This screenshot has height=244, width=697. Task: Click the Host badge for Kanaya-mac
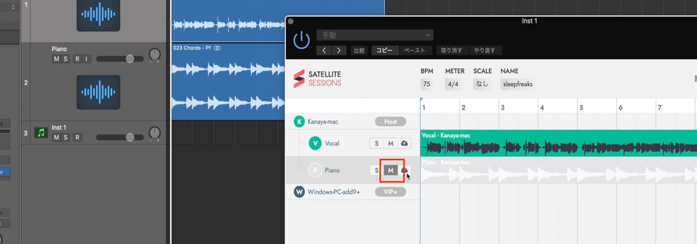390,121
